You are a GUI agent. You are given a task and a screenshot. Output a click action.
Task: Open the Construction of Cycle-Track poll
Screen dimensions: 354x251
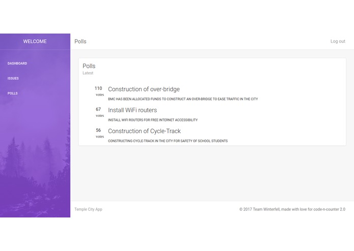144,131
